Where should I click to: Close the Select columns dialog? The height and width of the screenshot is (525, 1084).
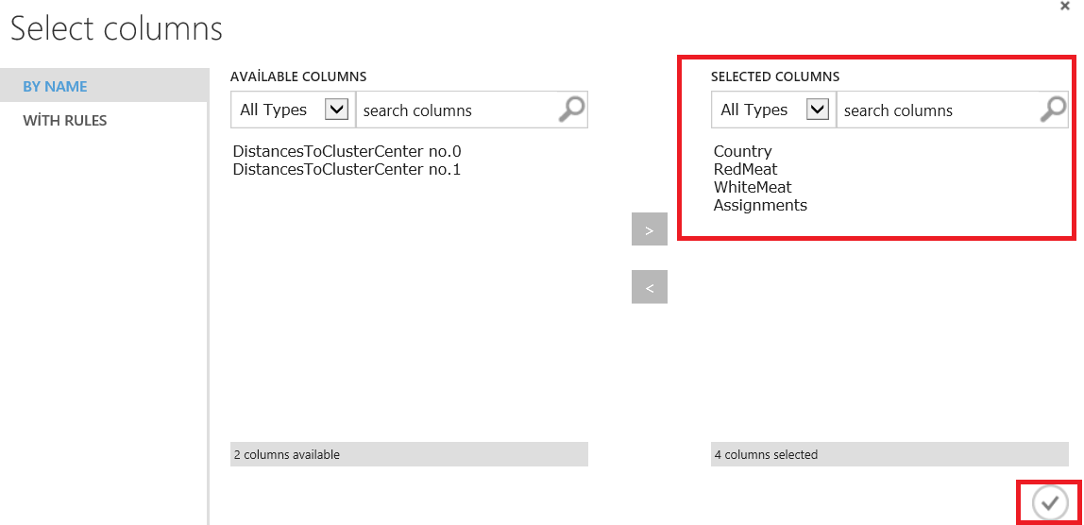click(1064, 6)
